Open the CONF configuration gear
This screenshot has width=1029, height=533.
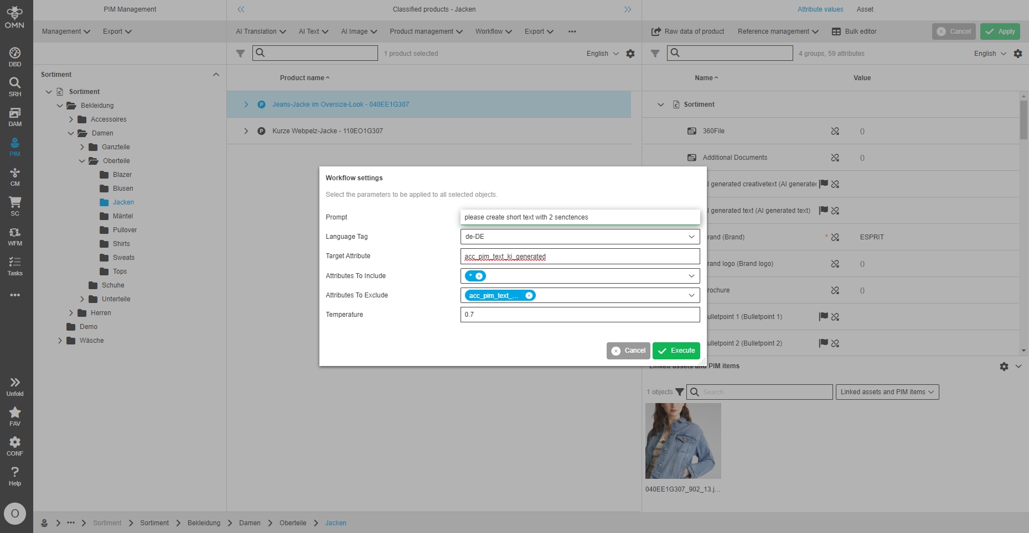[x=15, y=446]
